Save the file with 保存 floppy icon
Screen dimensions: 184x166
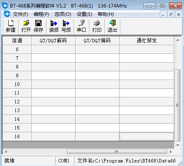tap(38, 26)
